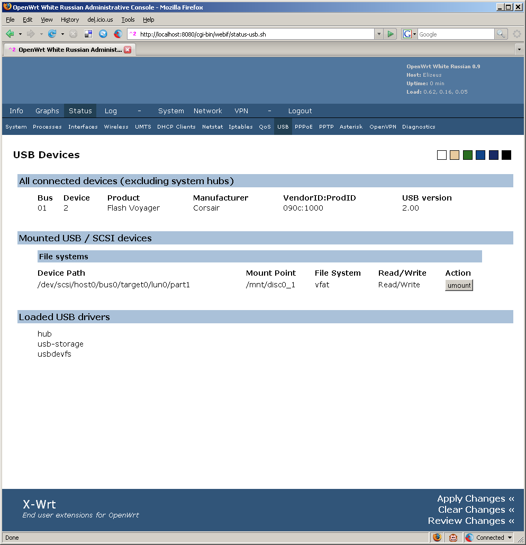The image size is (526, 545).
Task: Open the Wireless status subpage
Action: click(x=116, y=127)
